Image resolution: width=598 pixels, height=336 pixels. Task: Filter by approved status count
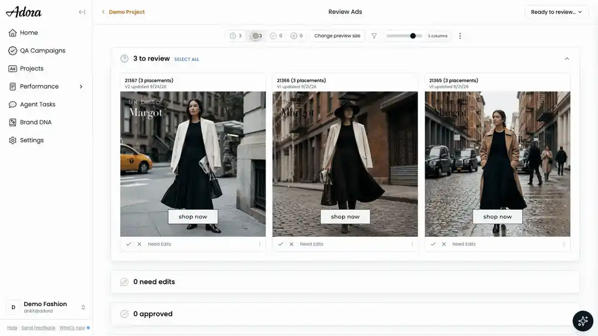click(276, 36)
